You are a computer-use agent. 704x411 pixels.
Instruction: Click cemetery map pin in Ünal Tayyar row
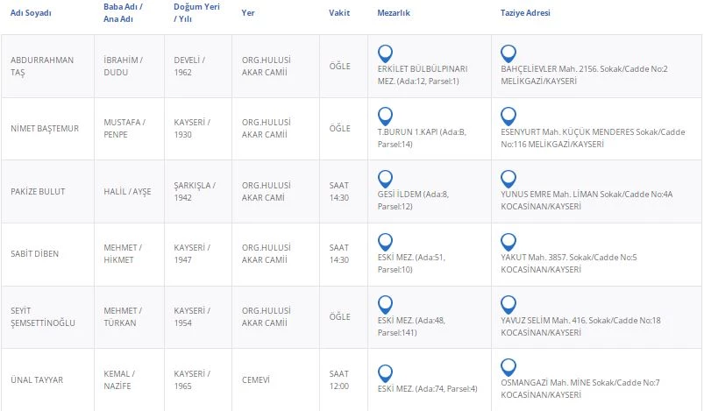point(384,367)
